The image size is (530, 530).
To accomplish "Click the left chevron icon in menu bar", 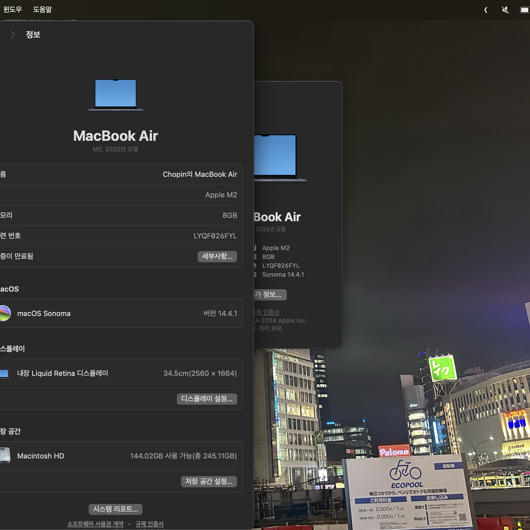I will click(486, 10).
